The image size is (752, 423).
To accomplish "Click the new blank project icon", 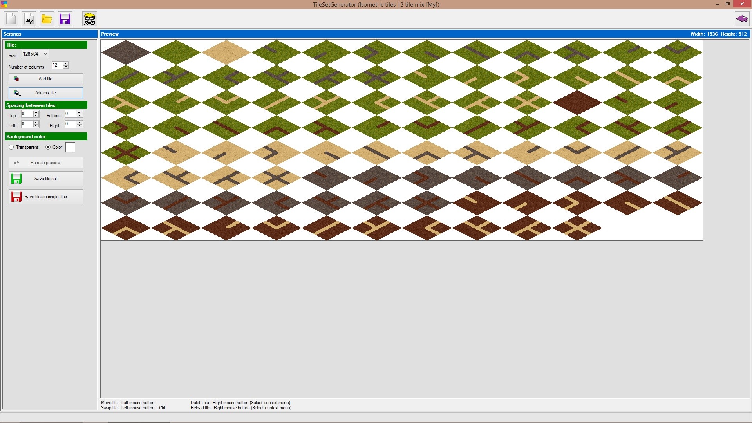I will (x=11, y=19).
